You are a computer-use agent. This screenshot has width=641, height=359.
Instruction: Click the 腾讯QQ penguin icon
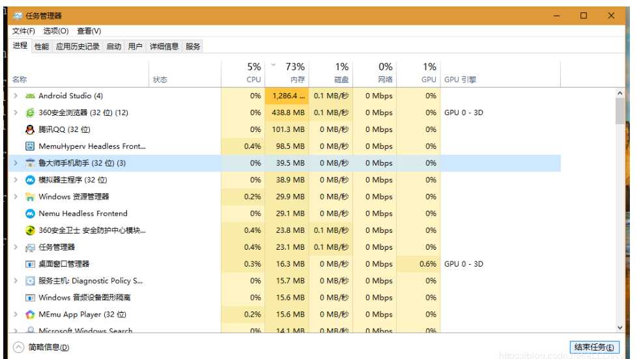pos(30,129)
